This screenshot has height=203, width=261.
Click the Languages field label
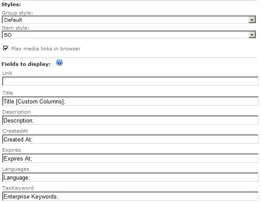click(15, 169)
